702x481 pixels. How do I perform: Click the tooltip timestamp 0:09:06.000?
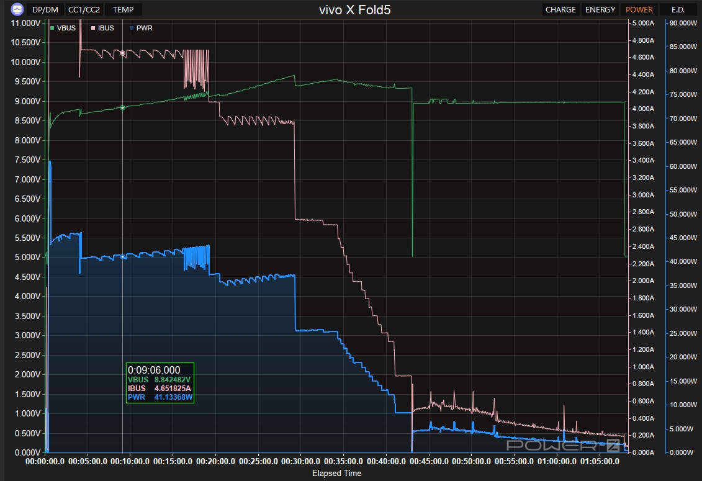(154, 370)
